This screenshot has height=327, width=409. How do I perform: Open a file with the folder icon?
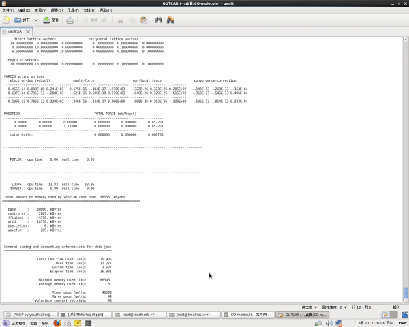pyautogui.click(x=22, y=20)
